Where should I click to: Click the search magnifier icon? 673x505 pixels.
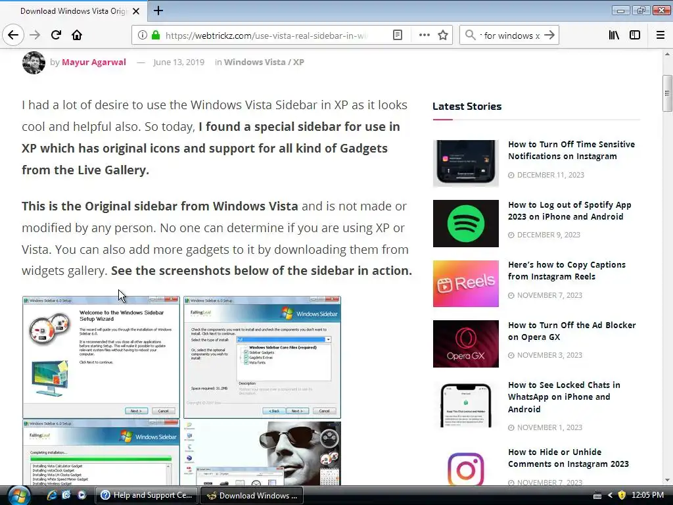coord(471,36)
